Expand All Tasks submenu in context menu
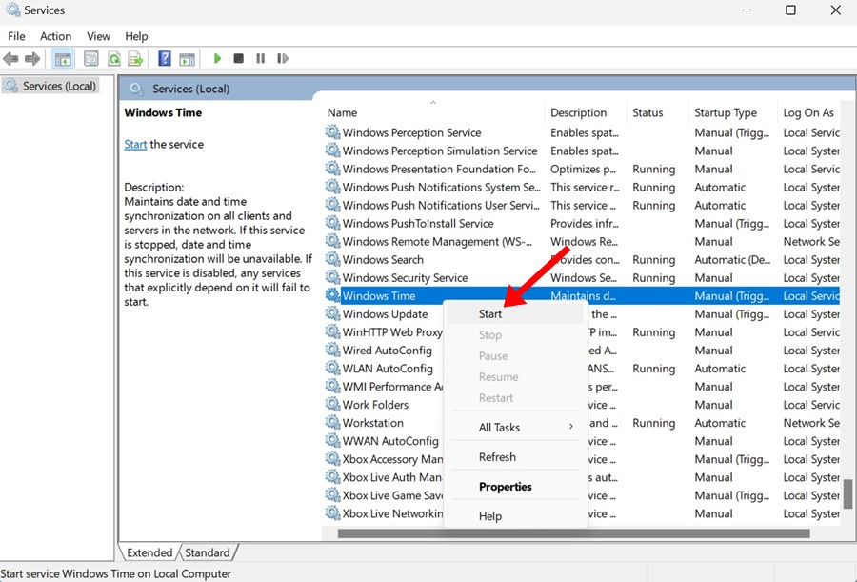This screenshot has width=857, height=582. (515, 427)
